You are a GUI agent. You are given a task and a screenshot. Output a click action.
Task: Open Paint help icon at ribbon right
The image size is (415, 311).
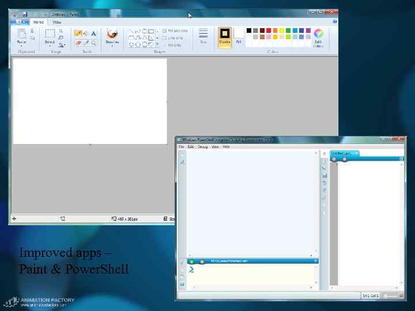[334, 22]
